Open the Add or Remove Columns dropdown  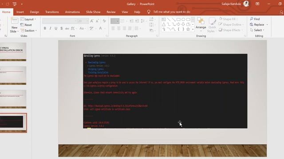tap(138, 28)
